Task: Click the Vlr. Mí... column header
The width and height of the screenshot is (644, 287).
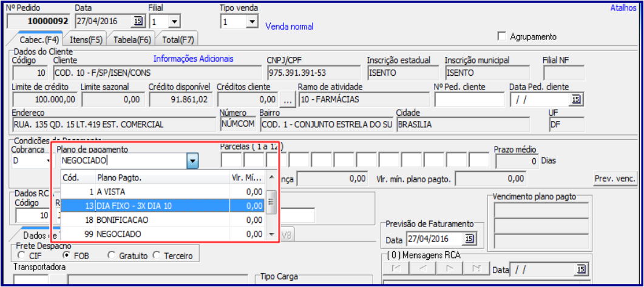Action: tap(247, 177)
